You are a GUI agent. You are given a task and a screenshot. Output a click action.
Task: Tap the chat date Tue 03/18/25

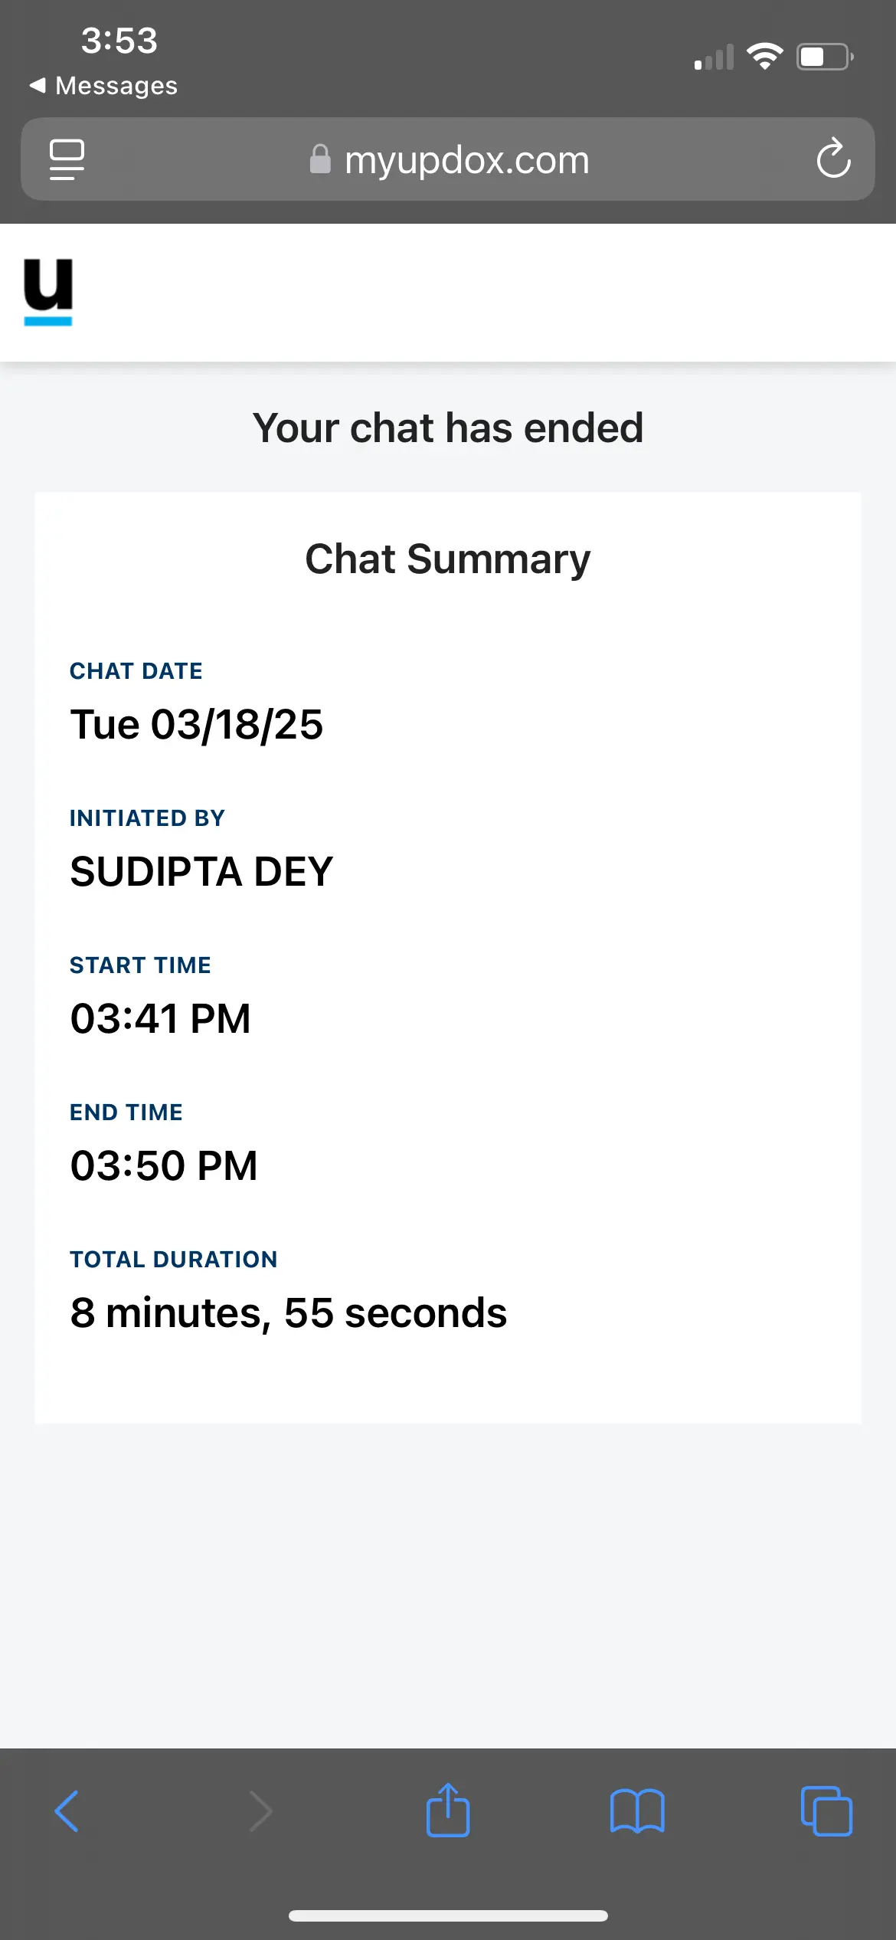coord(197,725)
